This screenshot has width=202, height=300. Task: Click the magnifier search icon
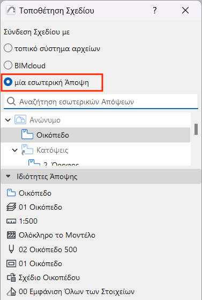click(x=11, y=102)
